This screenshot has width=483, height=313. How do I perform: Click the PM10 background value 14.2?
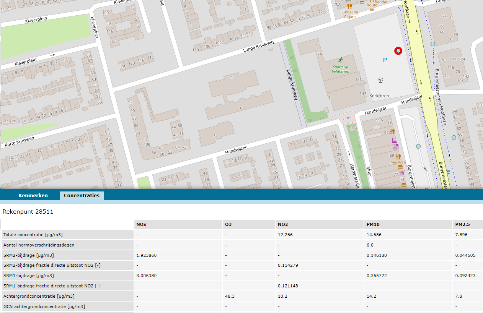[x=371, y=296]
